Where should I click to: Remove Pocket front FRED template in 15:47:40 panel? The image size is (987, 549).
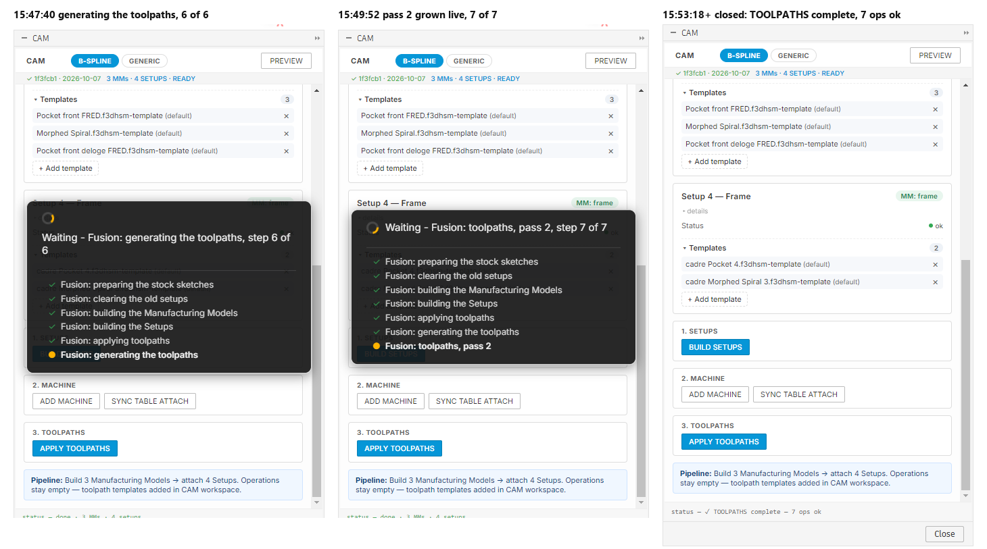[x=287, y=116]
